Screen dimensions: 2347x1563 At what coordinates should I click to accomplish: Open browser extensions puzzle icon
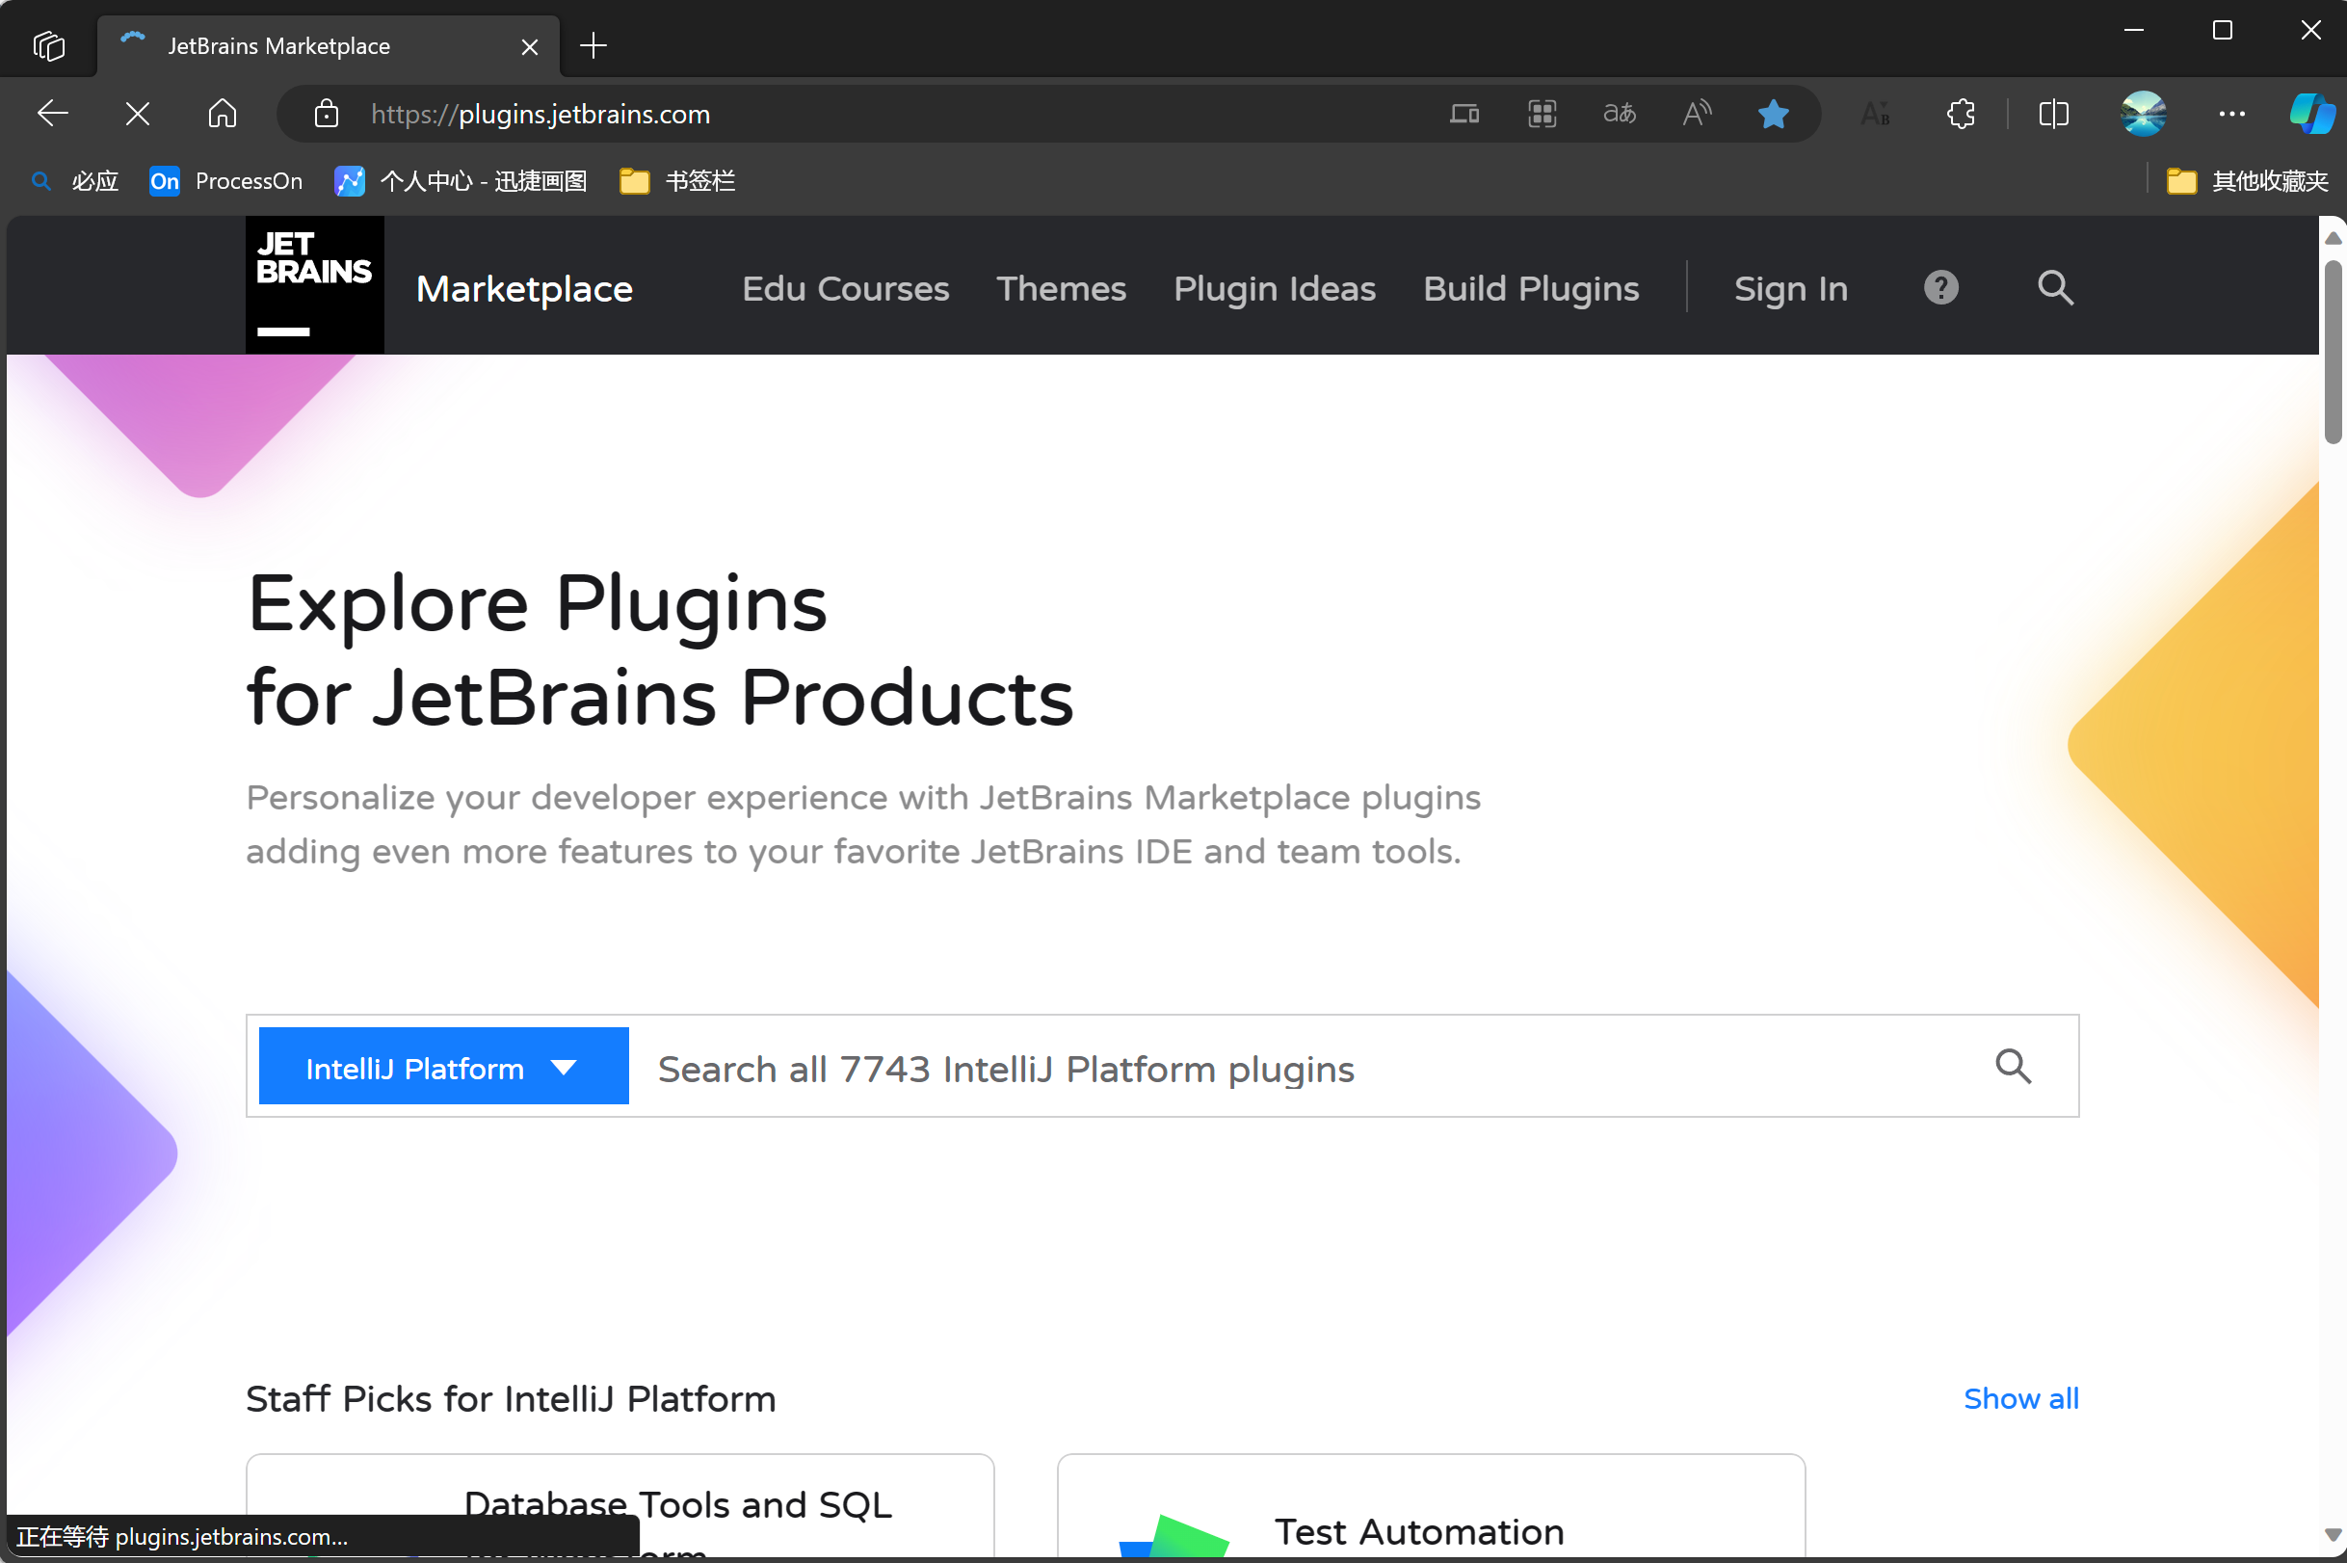coord(1960,114)
